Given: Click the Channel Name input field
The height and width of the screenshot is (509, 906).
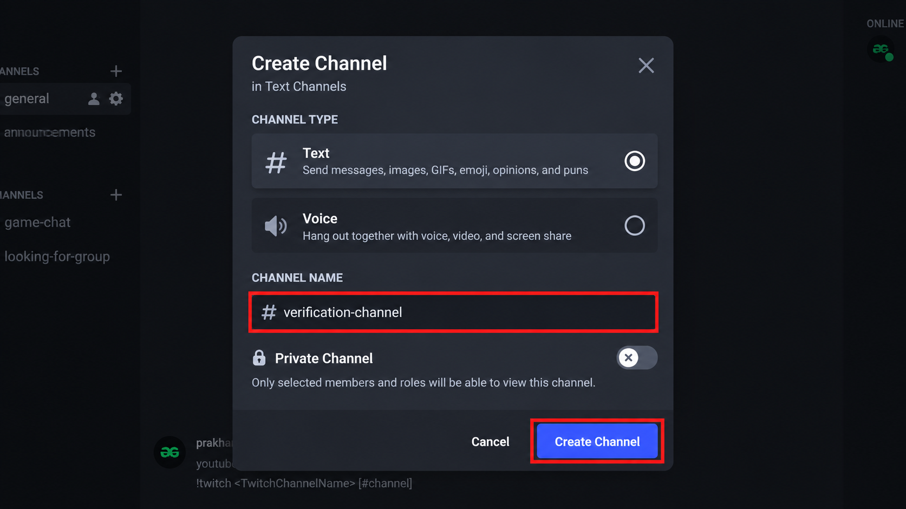Looking at the screenshot, I should coord(453,312).
